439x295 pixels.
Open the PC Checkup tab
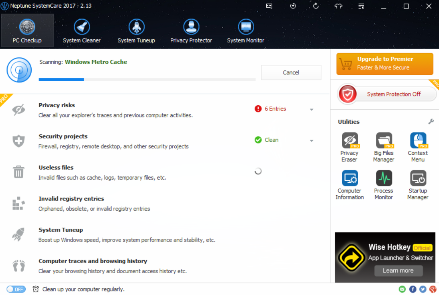coord(27,31)
